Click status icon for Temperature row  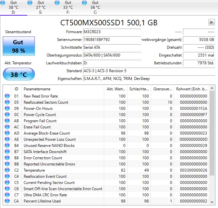[x=7, y=170]
